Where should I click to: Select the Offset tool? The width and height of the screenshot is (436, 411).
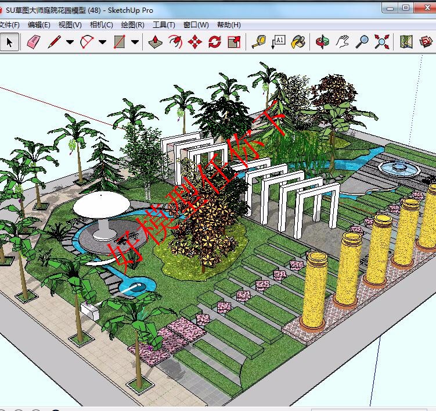[175, 42]
